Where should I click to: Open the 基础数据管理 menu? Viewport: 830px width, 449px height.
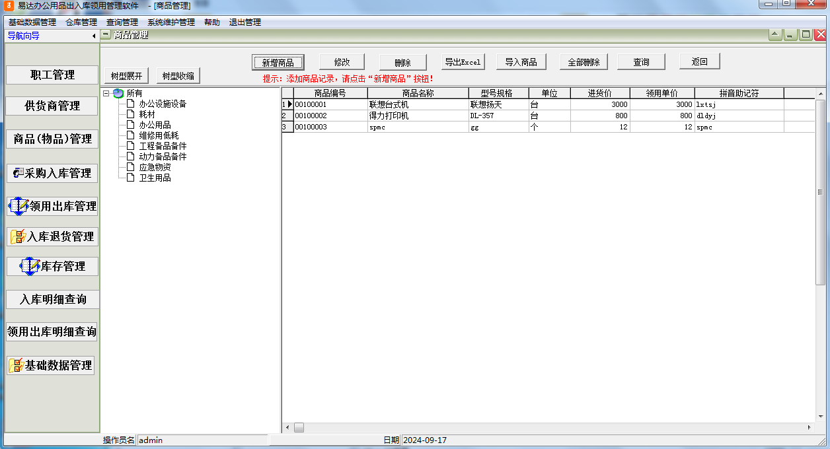tap(32, 22)
